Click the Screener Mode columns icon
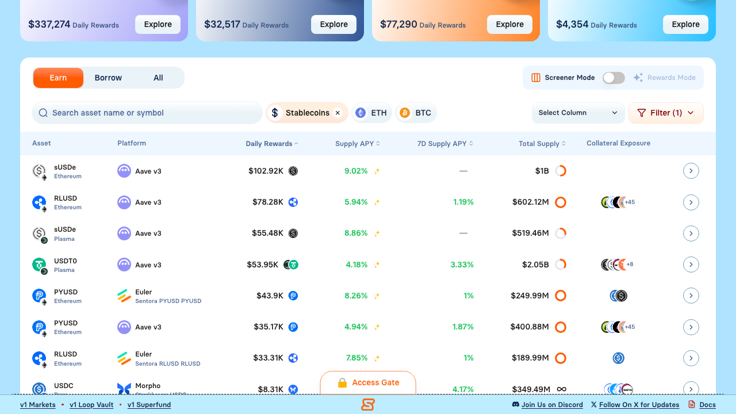The width and height of the screenshot is (736, 414). click(535, 78)
